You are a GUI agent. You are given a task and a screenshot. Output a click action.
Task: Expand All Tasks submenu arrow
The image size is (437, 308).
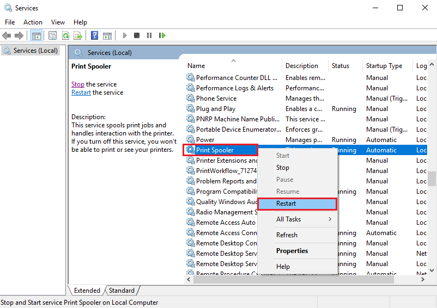[x=330, y=219]
